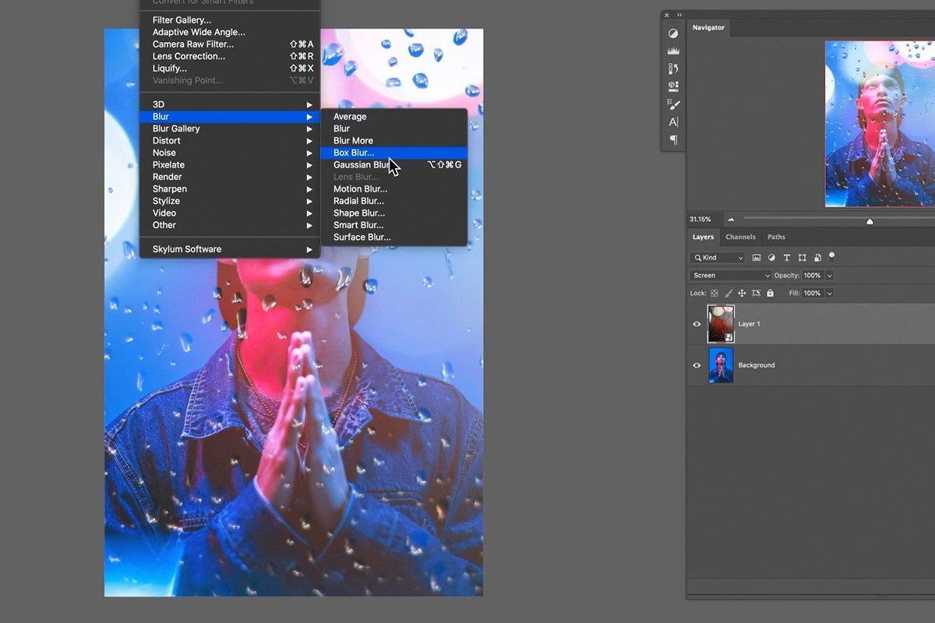Expand the Noise submenu
Viewport: 935px width, 623px height.
pos(230,153)
